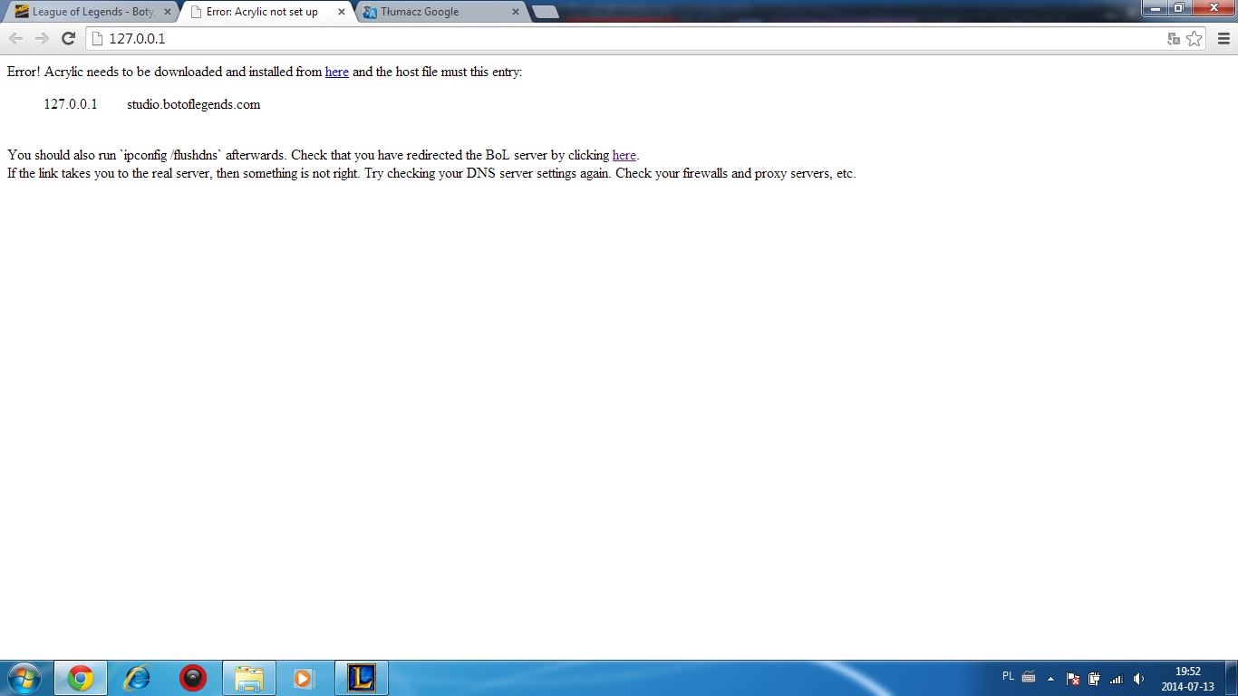The height and width of the screenshot is (696, 1238).
Task: Open the wireless network signal icon
Action: pos(1117,678)
